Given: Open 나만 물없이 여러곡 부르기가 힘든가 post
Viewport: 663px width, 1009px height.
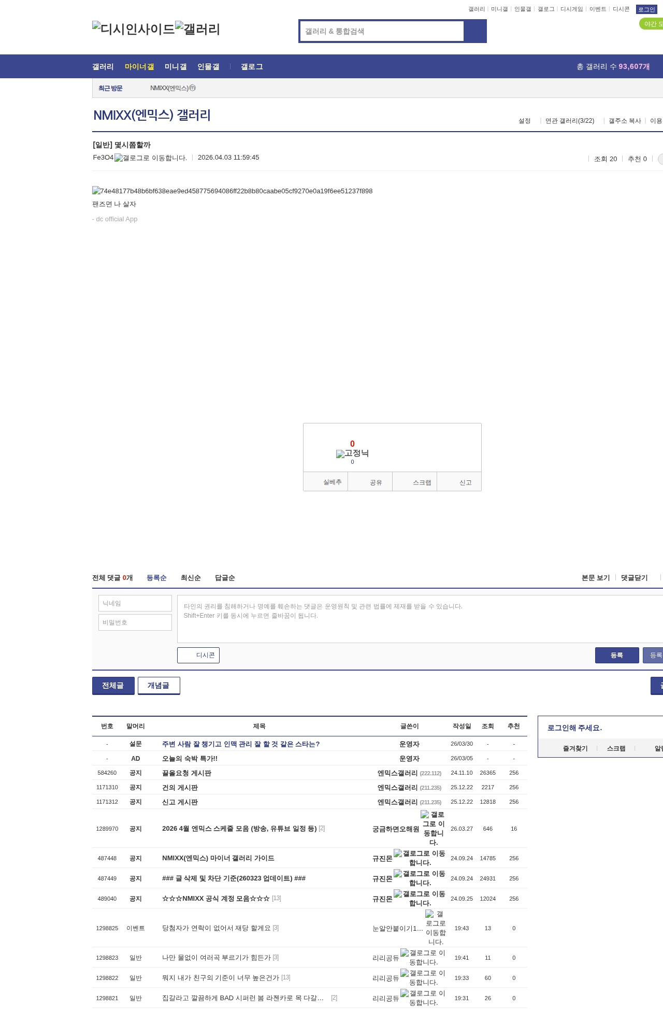Looking at the screenshot, I should (217, 957).
